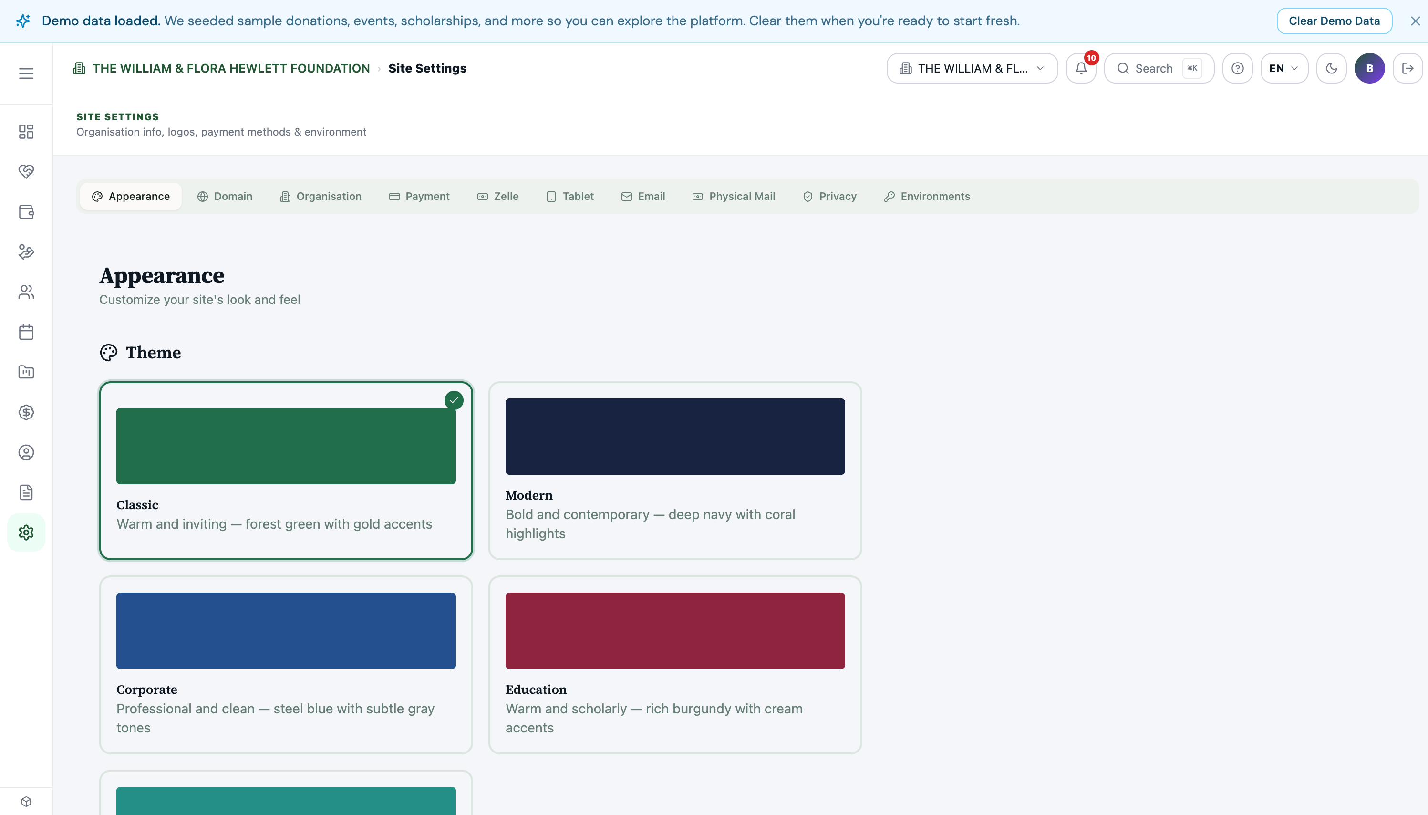Switch to the Zelle tab

pyautogui.click(x=498, y=197)
